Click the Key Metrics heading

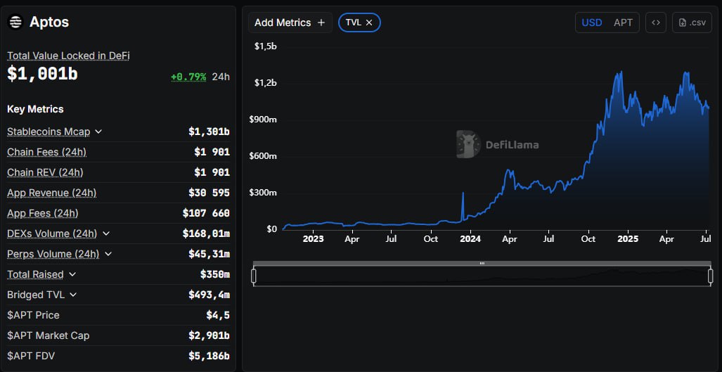pyautogui.click(x=35, y=109)
